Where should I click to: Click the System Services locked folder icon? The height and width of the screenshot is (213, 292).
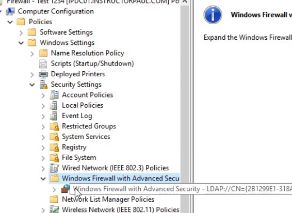tap(54, 137)
